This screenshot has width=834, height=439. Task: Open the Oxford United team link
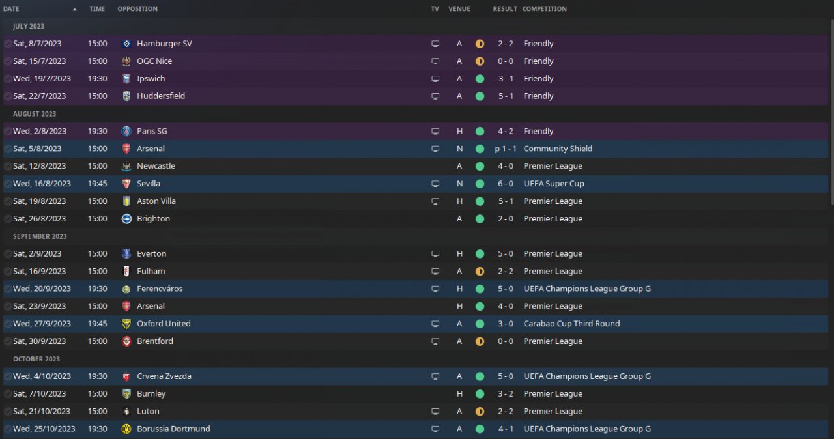(x=164, y=324)
